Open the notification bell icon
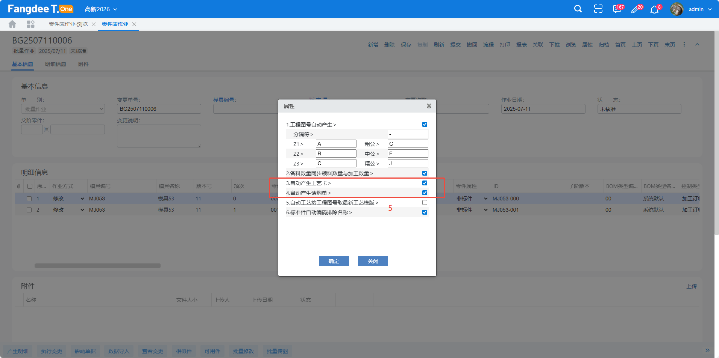 654,10
